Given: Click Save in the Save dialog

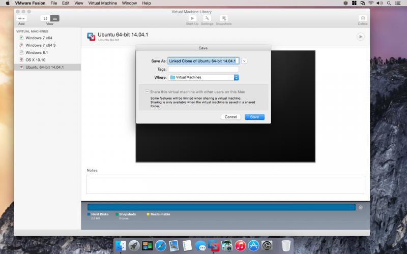Looking at the screenshot, I should click(x=254, y=117).
